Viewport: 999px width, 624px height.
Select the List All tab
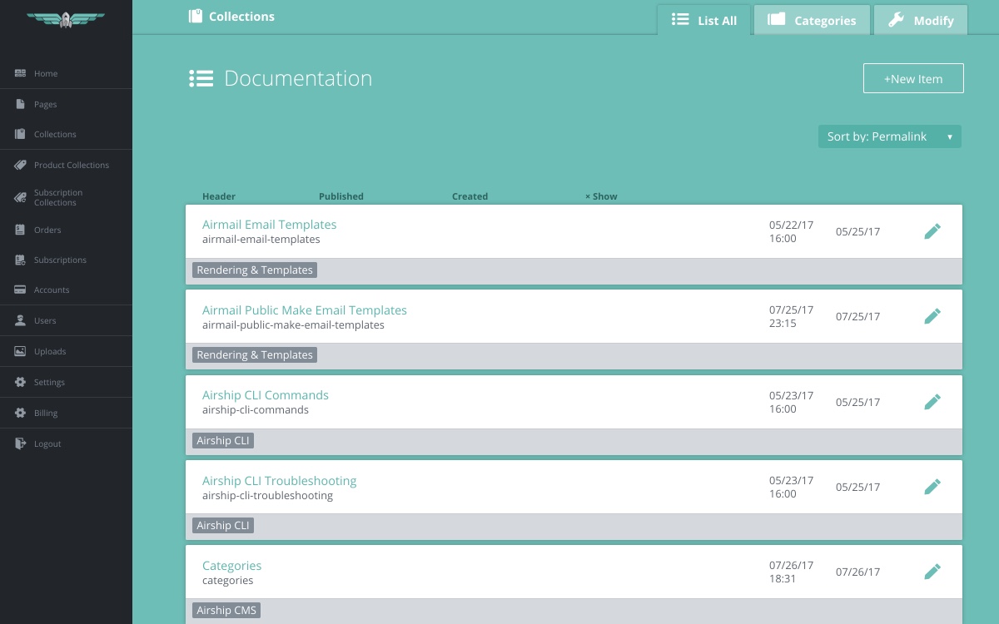tap(704, 20)
